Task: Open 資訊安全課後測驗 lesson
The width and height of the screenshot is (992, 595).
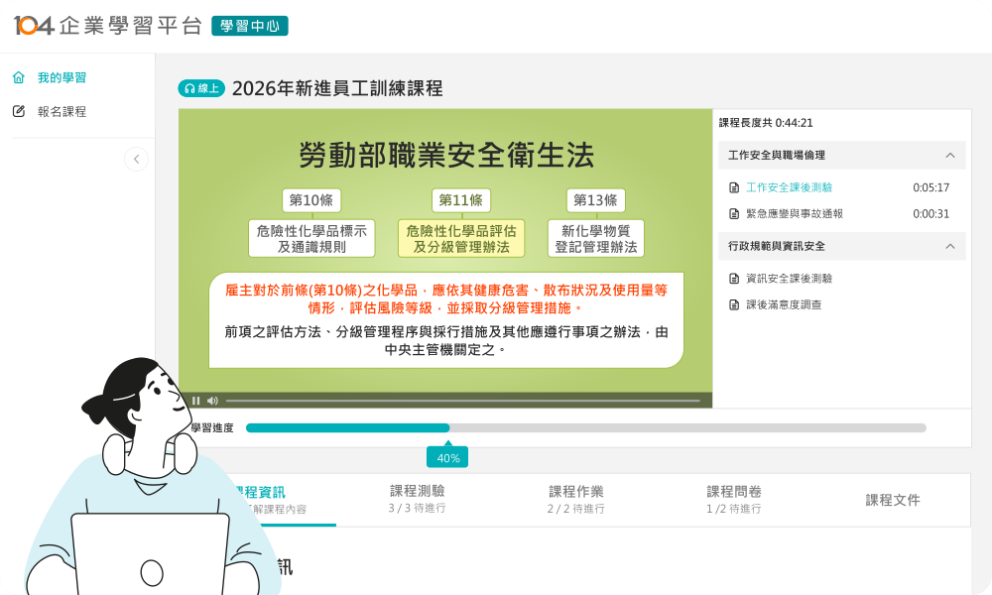Action: click(x=789, y=279)
